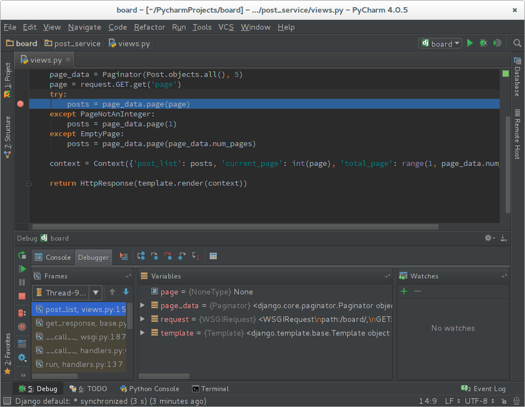Viewport: 525px width, 407px height.
Task: Open the Database side panel
Action: pos(517,76)
